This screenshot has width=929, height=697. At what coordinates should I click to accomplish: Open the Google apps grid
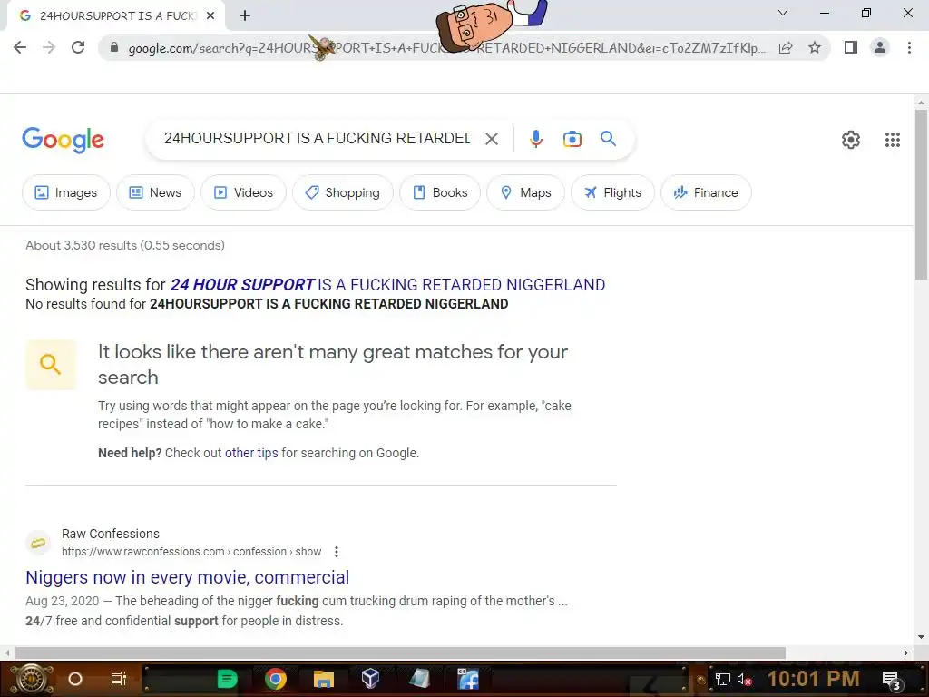(893, 140)
